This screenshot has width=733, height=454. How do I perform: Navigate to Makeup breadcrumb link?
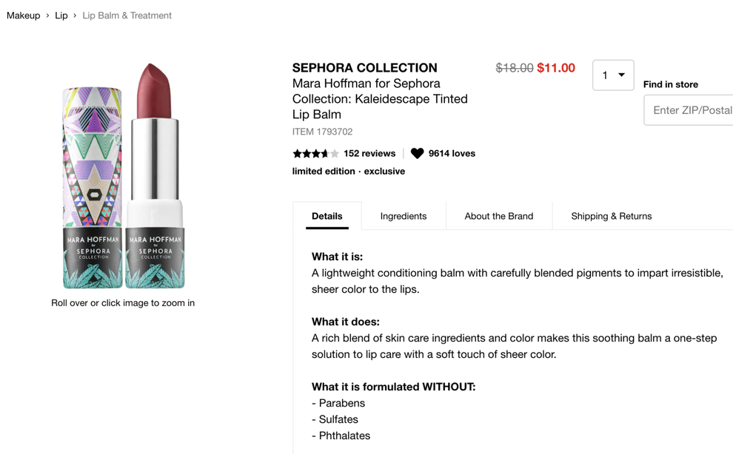(23, 15)
